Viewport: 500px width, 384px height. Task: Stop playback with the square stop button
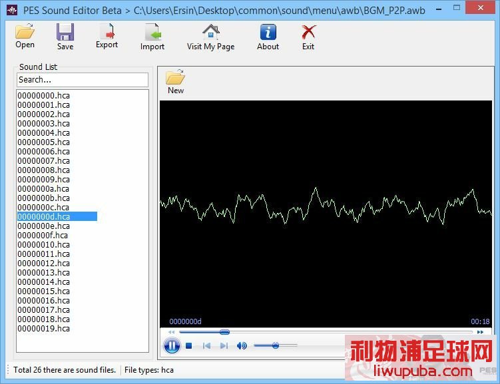(x=189, y=346)
